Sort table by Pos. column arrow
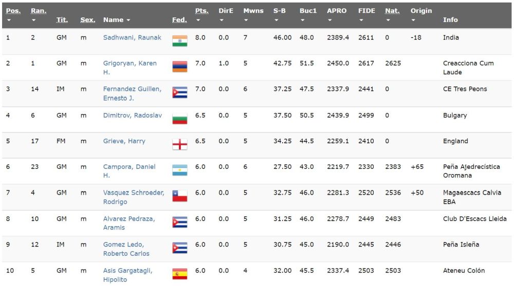Screen dimensions: 514x286 coord(9,21)
